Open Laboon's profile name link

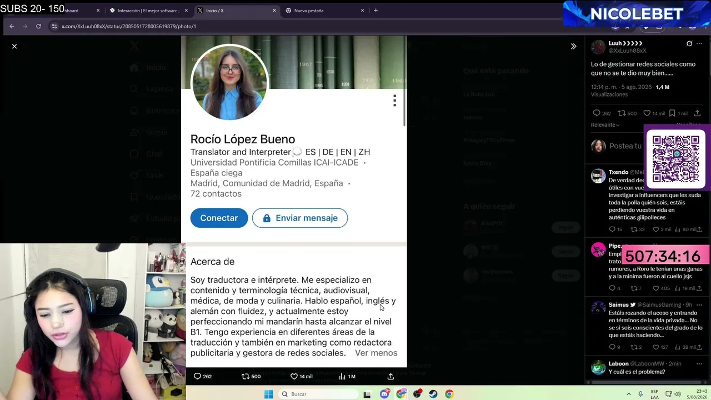point(619,363)
